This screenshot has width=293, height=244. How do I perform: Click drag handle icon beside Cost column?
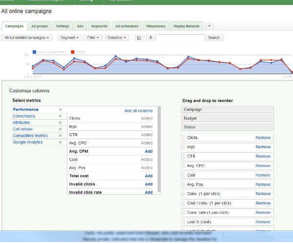184,175
